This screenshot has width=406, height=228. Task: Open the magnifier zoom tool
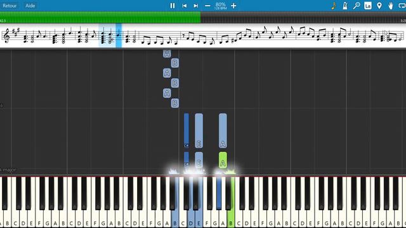click(x=357, y=6)
